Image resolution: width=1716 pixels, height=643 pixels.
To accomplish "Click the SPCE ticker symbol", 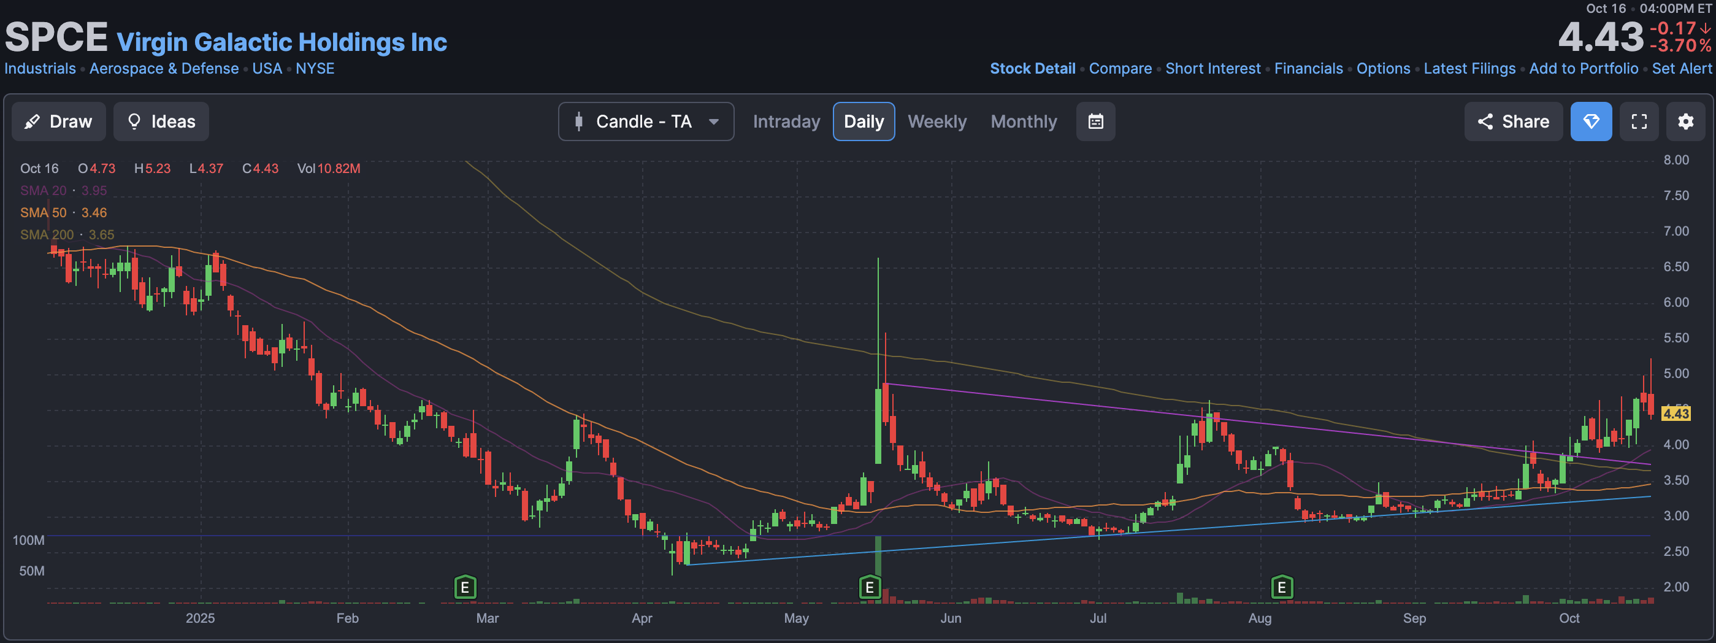I will pos(56,37).
